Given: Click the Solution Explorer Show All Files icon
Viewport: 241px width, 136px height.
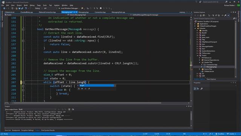Looking at the screenshot, I should (219, 15).
